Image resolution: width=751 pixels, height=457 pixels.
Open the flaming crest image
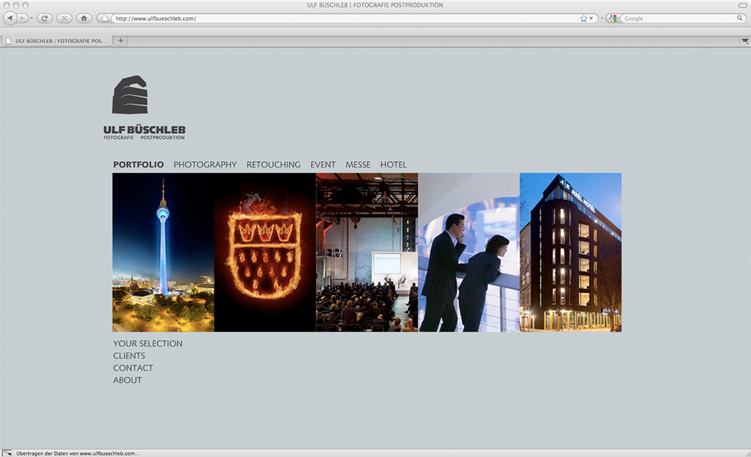(x=265, y=252)
